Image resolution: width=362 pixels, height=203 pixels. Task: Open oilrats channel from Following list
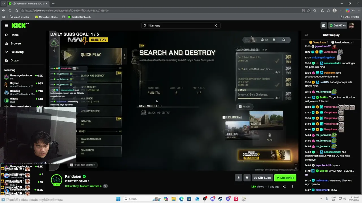pos(23,100)
